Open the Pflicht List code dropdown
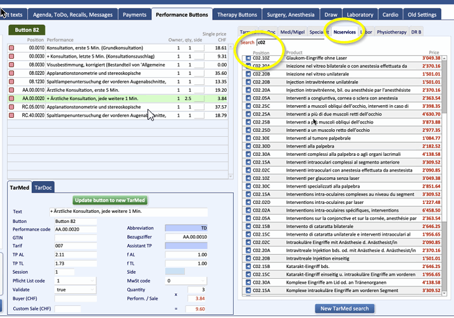The width and height of the screenshot is (454, 318). [x=76, y=280]
